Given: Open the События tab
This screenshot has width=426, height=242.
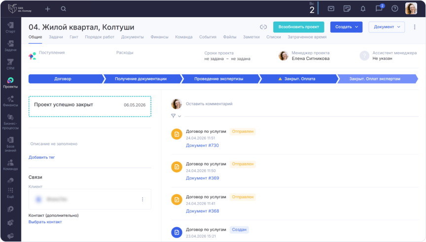Looking at the screenshot, I should (x=208, y=37).
